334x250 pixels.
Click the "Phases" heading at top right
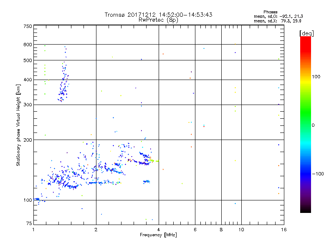(270, 12)
